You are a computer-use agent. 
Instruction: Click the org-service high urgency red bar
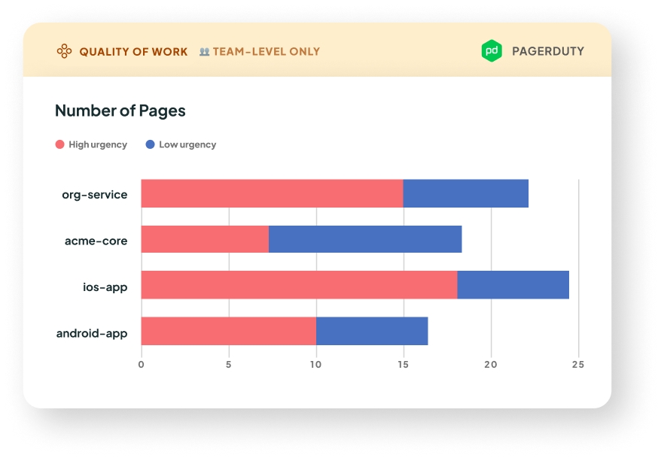[x=272, y=194]
